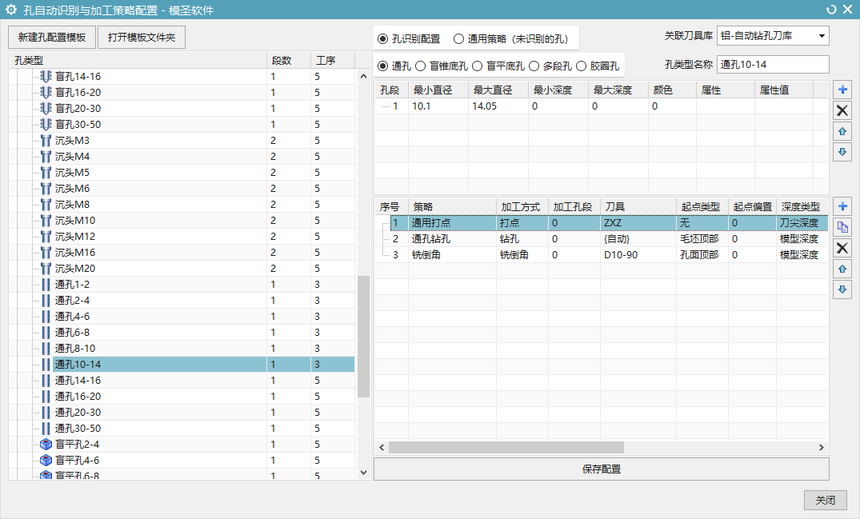Screen dimensions: 860x519
Task: Move strategy down arrow icon
Action: 842,289
